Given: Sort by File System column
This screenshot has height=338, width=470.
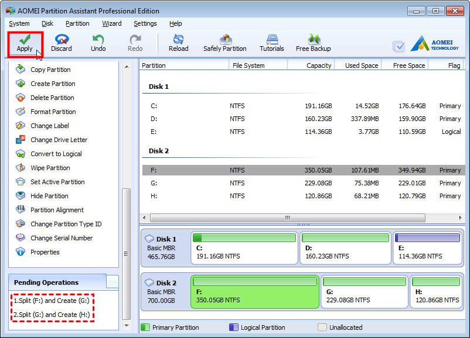Looking at the screenshot, I should click(258, 65).
